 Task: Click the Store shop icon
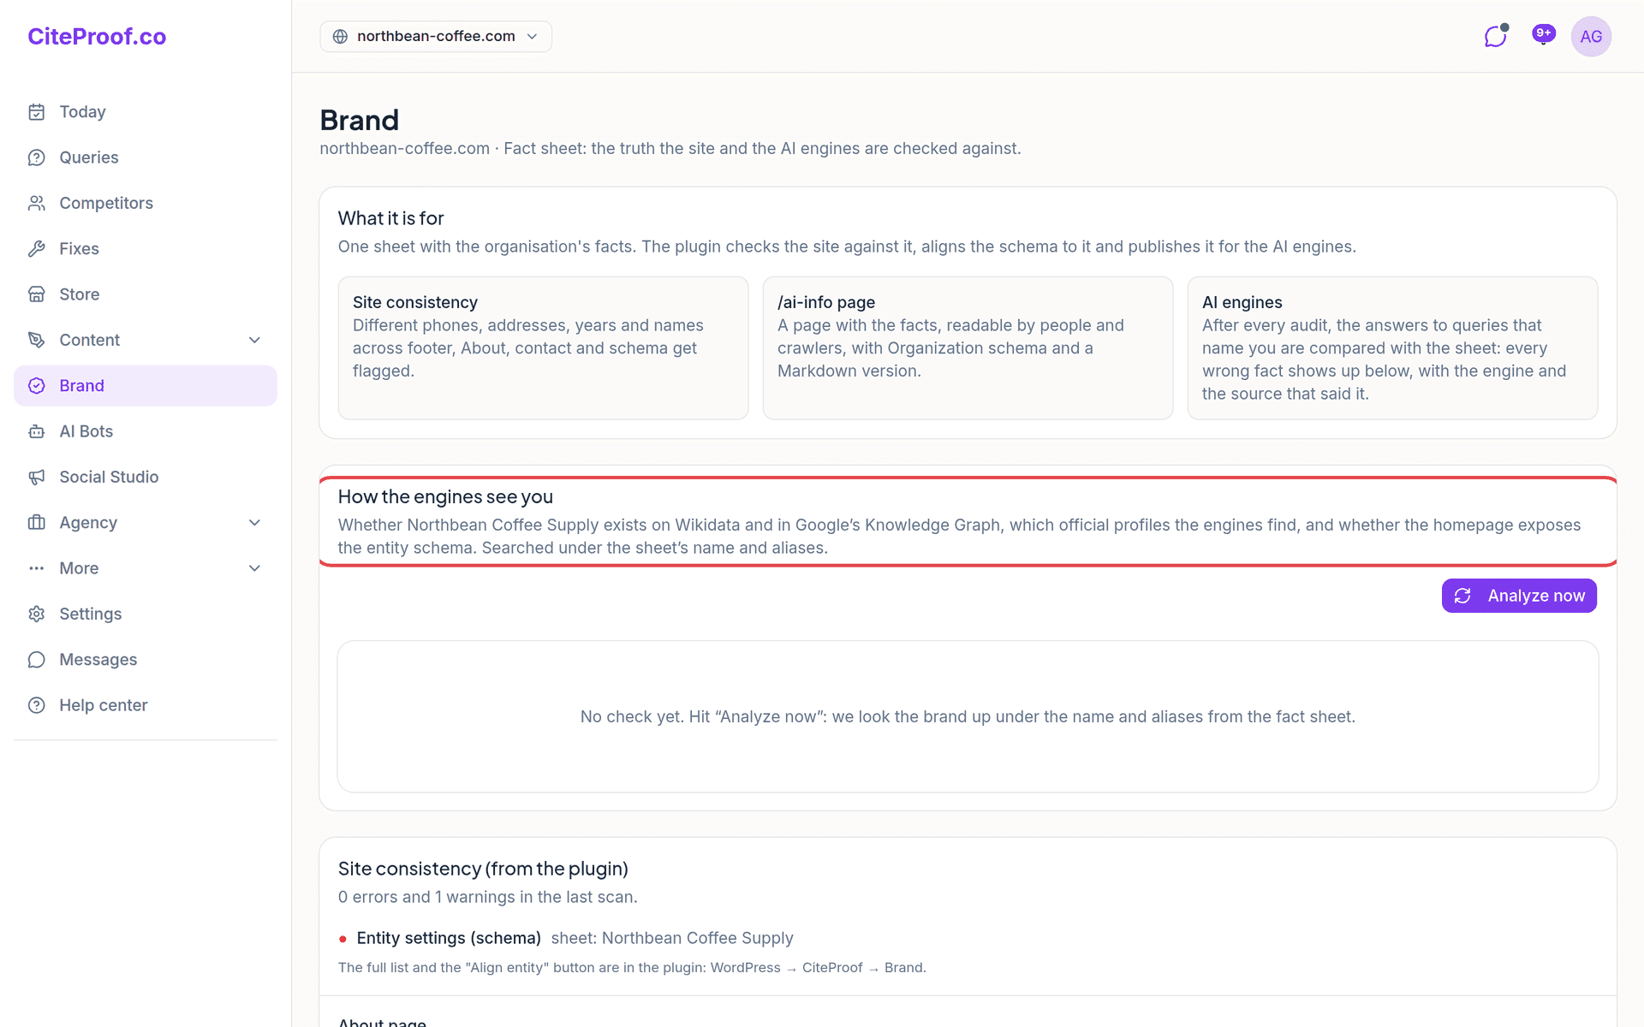(x=37, y=294)
